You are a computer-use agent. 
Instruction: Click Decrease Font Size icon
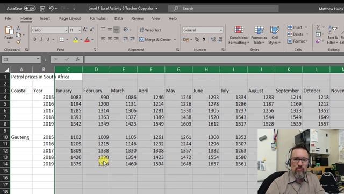pos(92,30)
